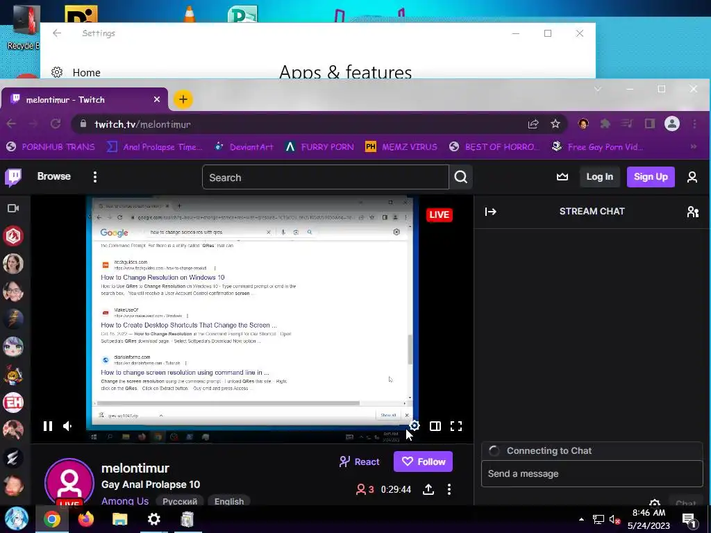Open the Among Us category link
The height and width of the screenshot is (533, 711).
(125, 501)
